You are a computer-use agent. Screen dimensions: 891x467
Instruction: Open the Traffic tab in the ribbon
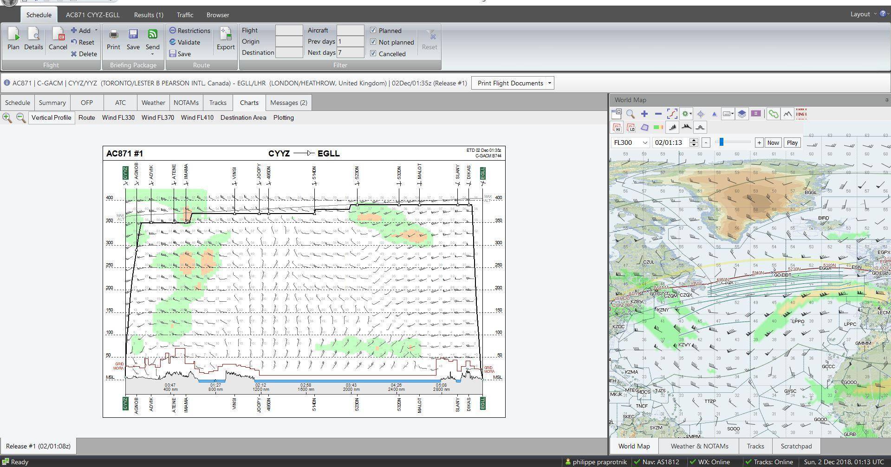[185, 14]
